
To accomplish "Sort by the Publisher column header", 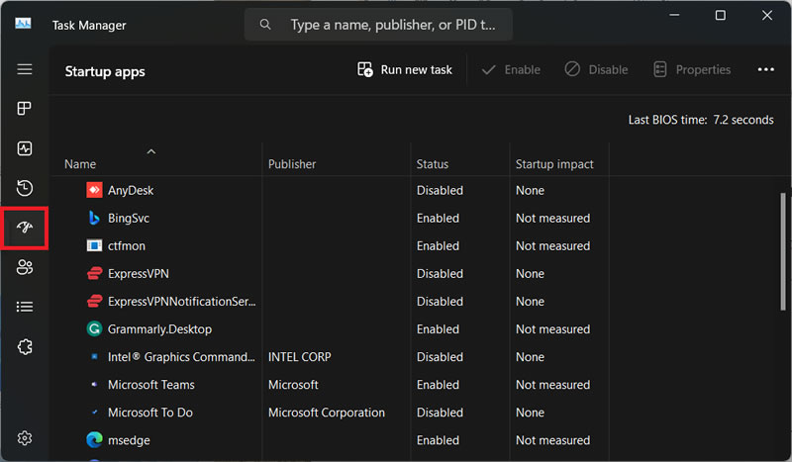I will click(292, 164).
